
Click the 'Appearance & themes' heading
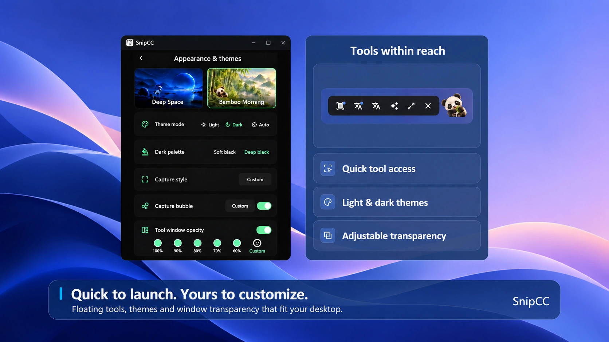tap(208, 59)
